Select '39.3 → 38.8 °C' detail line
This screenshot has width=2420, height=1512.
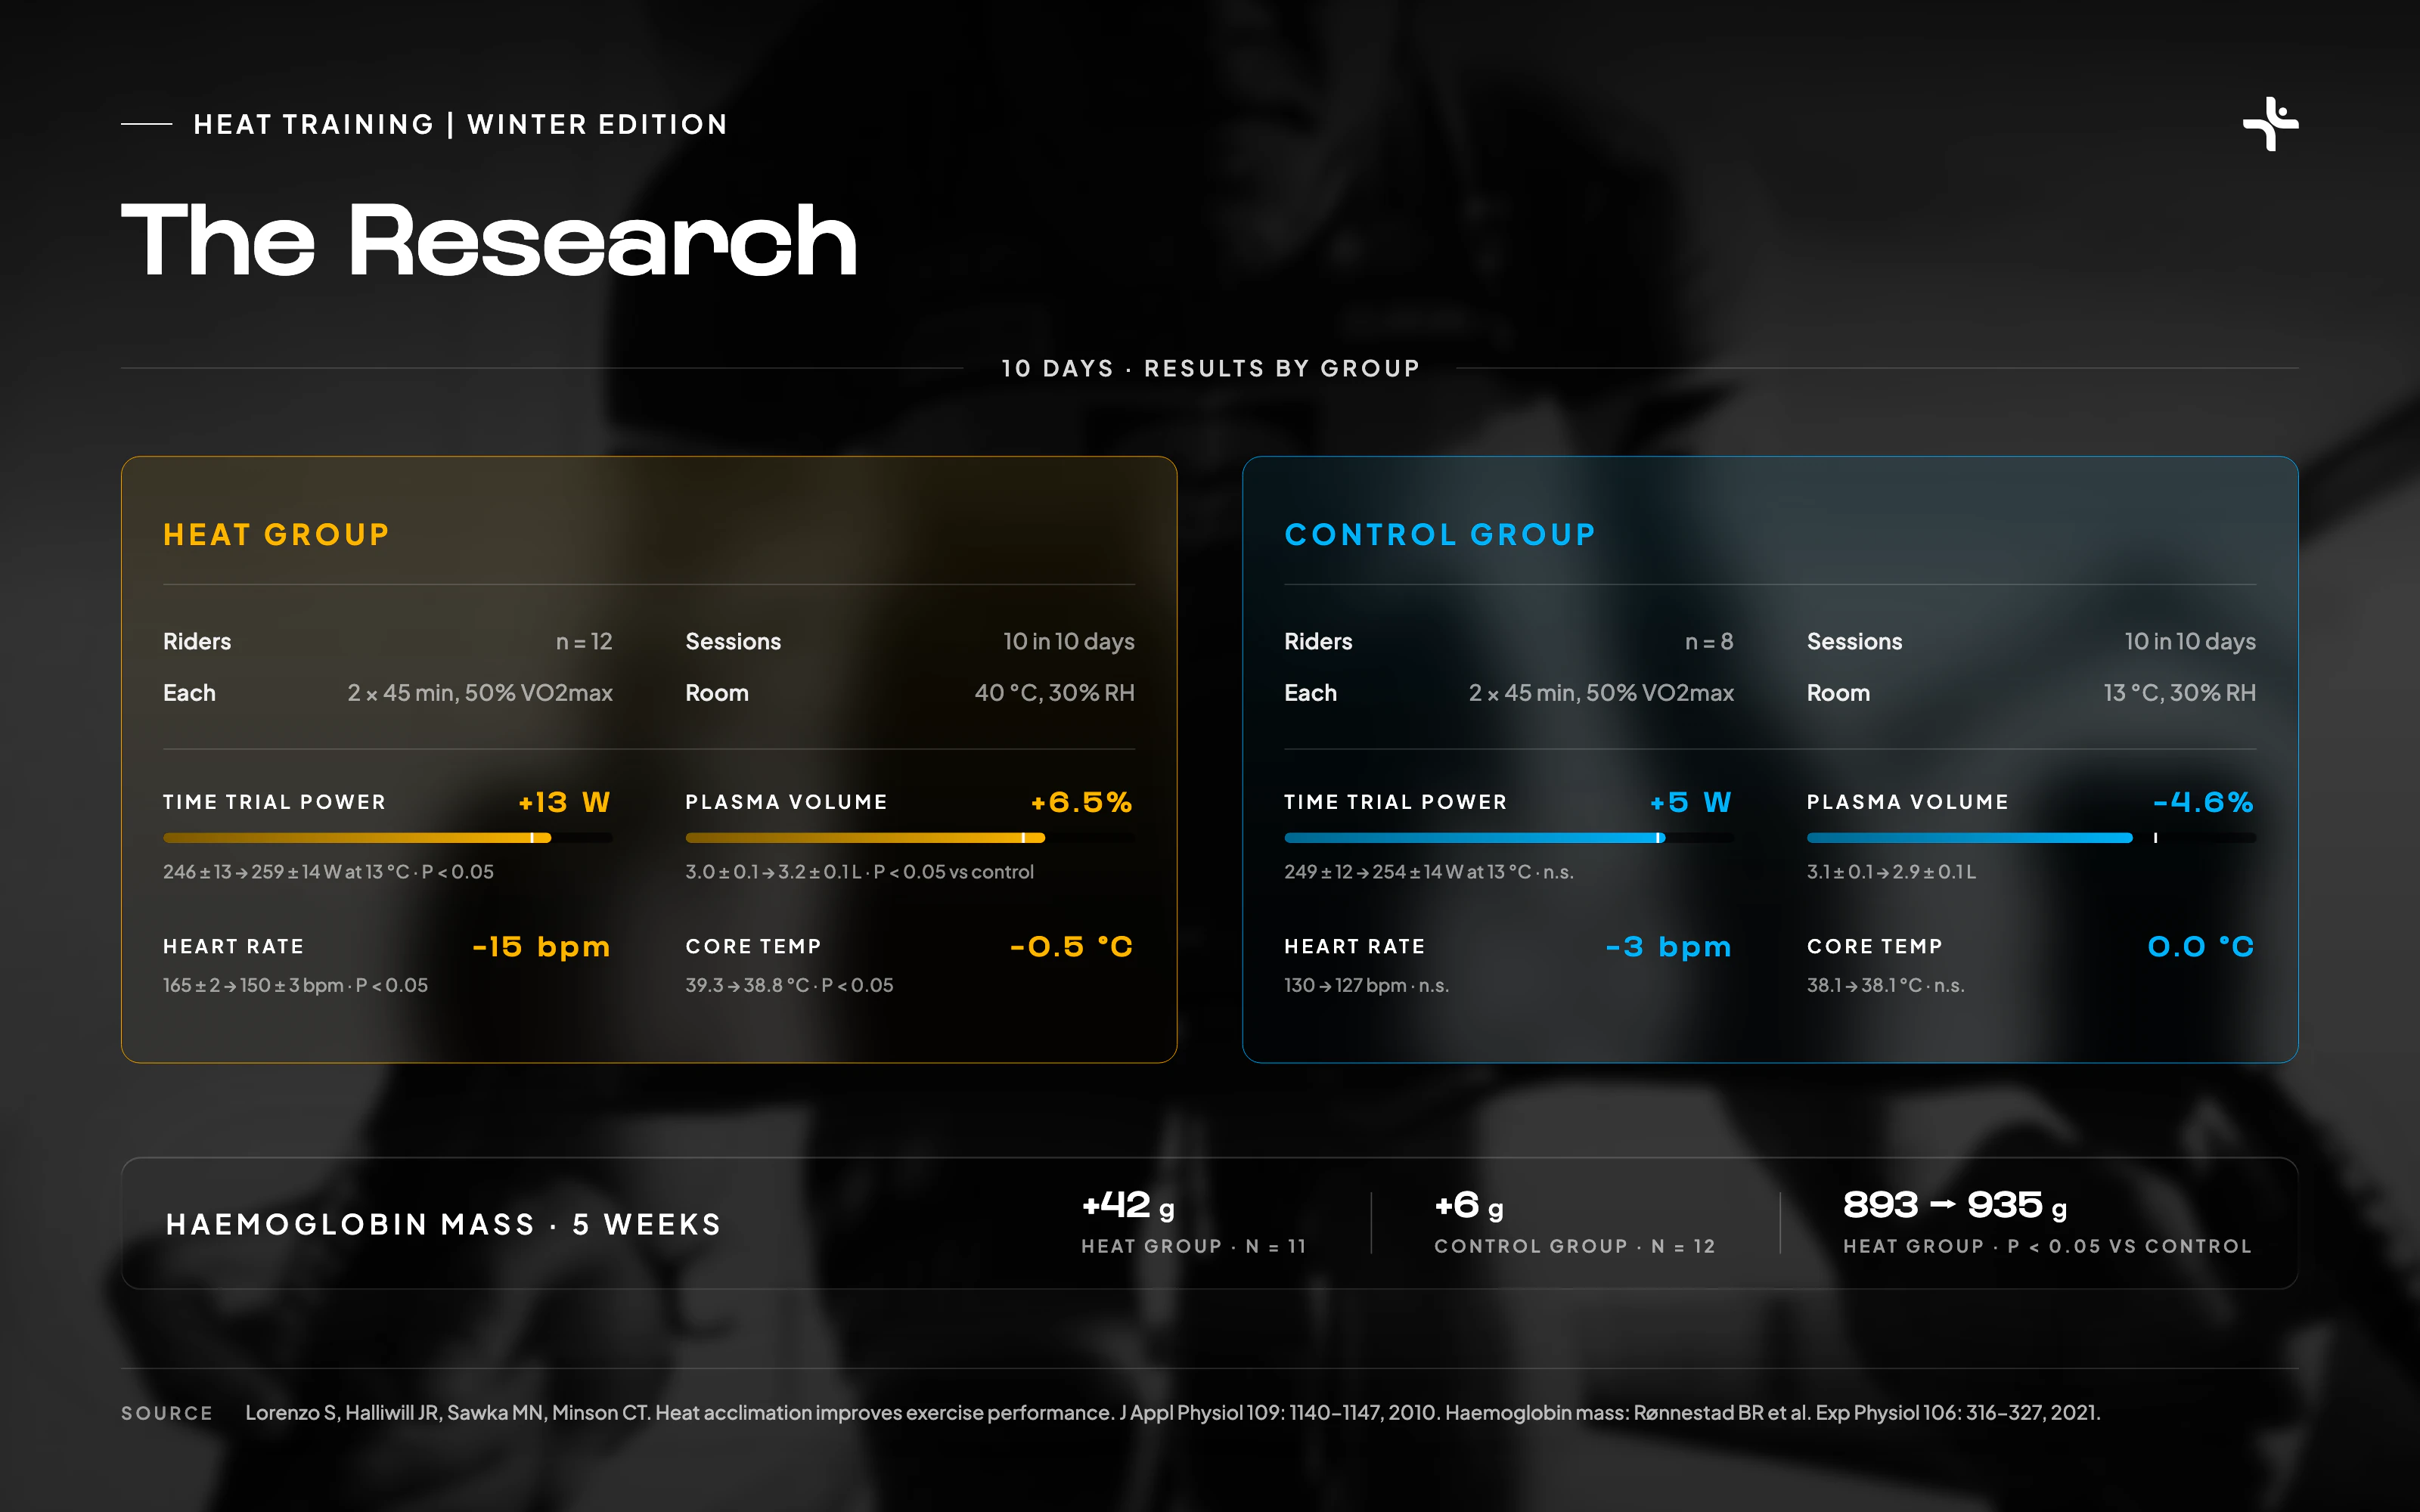click(x=789, y=985)
